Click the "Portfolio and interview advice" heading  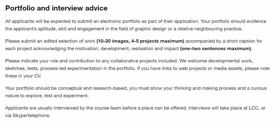[x=56, y=8]
